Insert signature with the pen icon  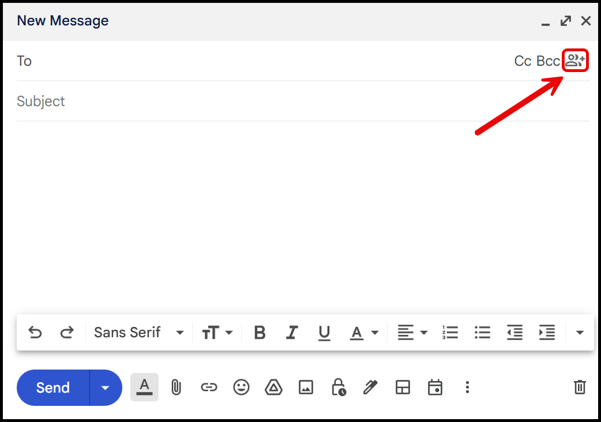pos(370,387)
